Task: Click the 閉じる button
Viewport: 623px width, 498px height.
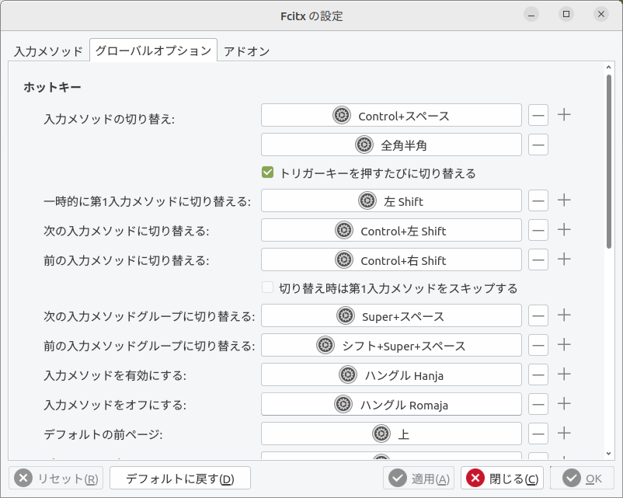Action: [503, 479]
